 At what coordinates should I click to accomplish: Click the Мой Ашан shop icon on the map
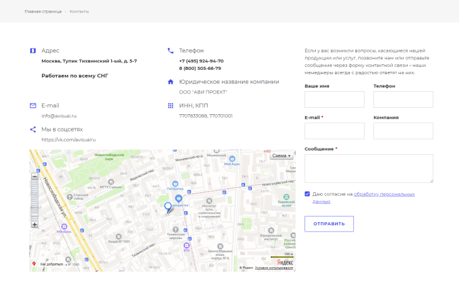pos(232,159)
